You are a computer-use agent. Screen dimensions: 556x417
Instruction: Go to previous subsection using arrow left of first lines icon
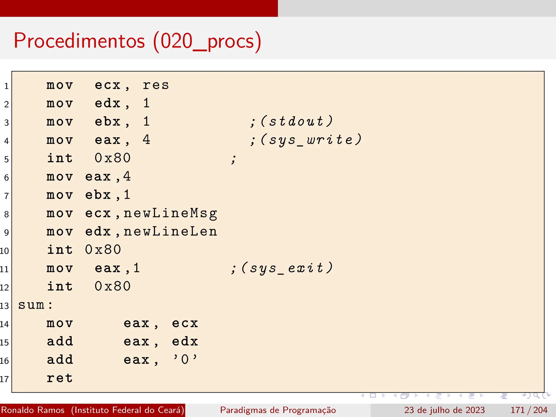428,396
